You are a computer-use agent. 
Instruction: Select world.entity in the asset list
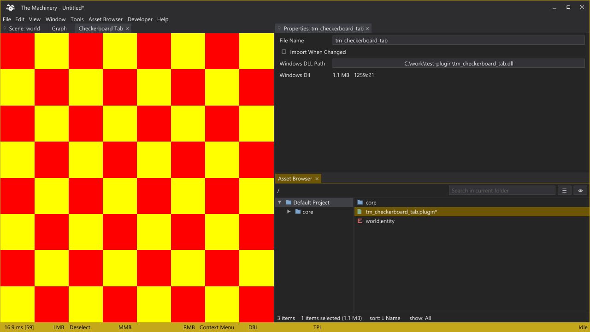pyautogui.click(x=472, y=221)
